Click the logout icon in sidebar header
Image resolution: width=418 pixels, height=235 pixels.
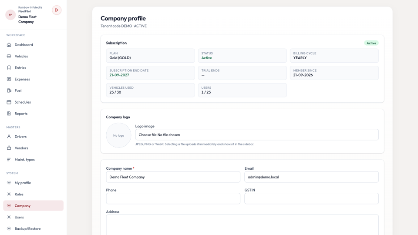point(57,10)
